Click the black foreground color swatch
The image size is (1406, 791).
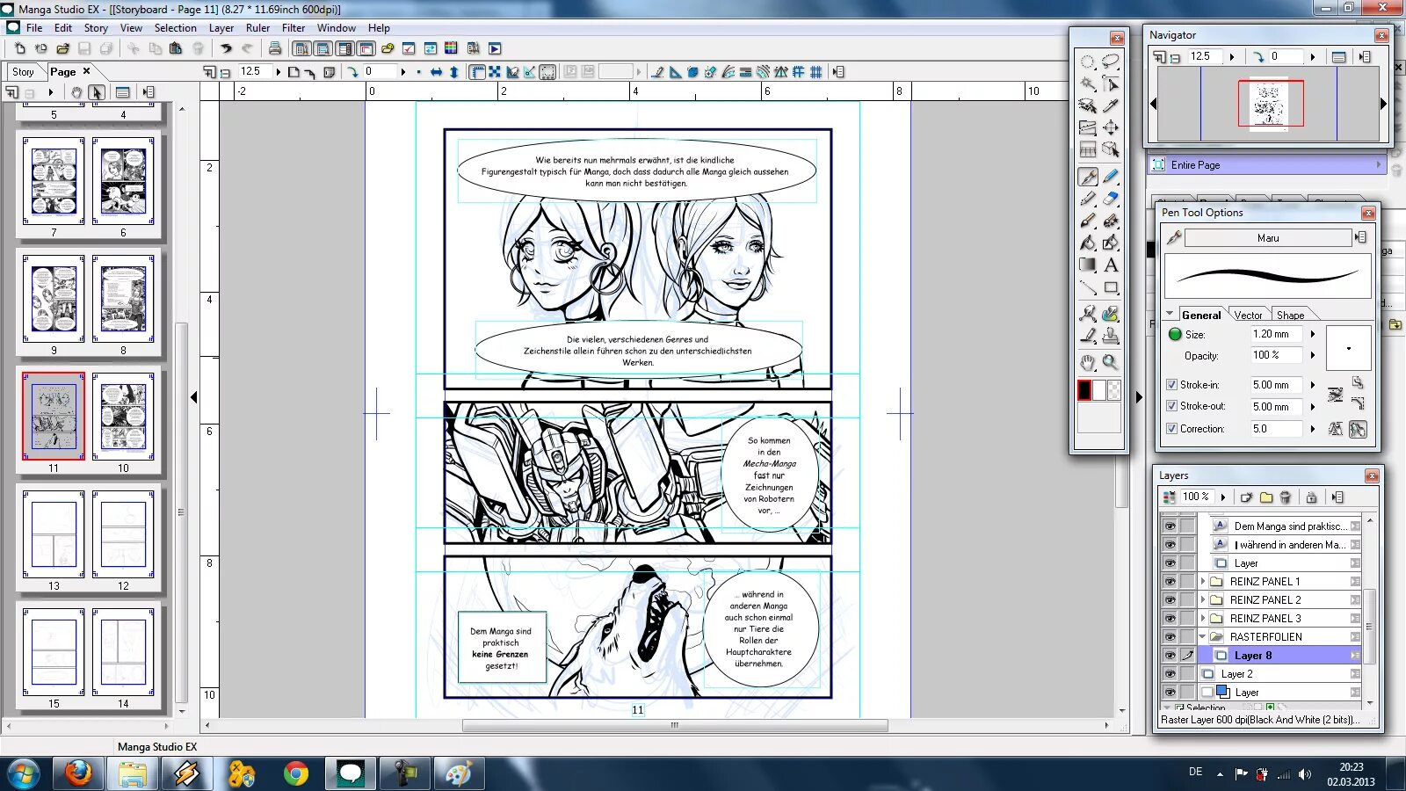[1084, 390]
